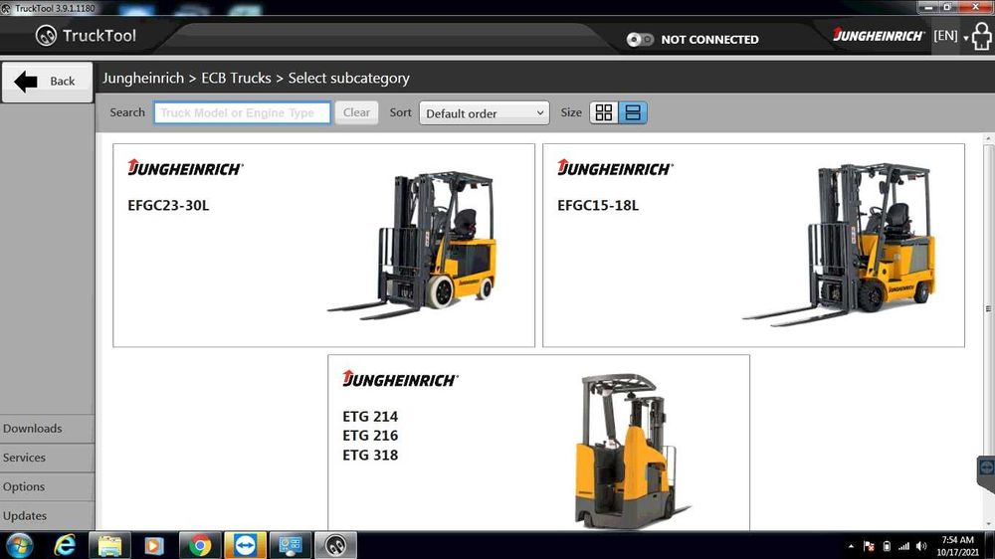Go to ECB Trucks breadcrumb level
This screenshot has width=995, height=559.
[236, 78]
